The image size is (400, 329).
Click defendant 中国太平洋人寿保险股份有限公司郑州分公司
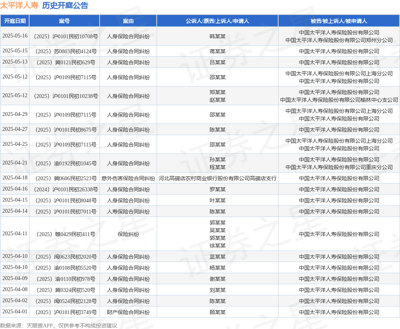pos(339,40)
